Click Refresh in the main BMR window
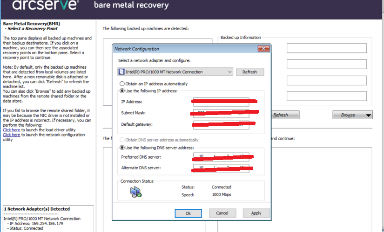Viewport: 384px width, 232px height. pyautogui.click(x=284, y=115)
